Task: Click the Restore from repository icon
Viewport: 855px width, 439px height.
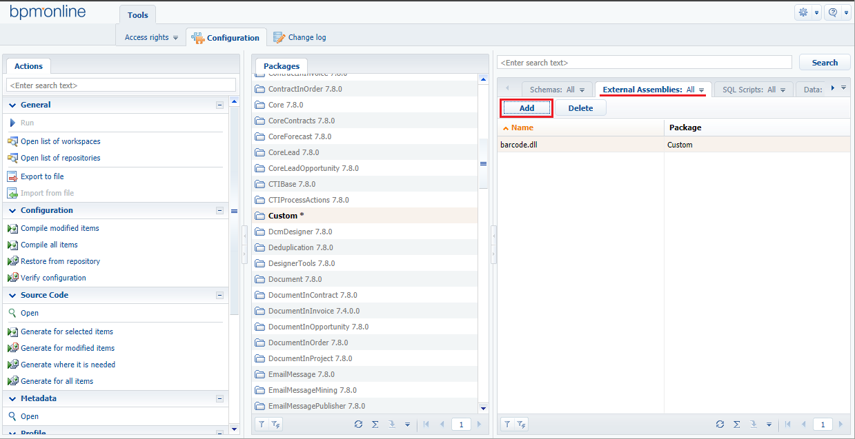Action: pos(12,261)
